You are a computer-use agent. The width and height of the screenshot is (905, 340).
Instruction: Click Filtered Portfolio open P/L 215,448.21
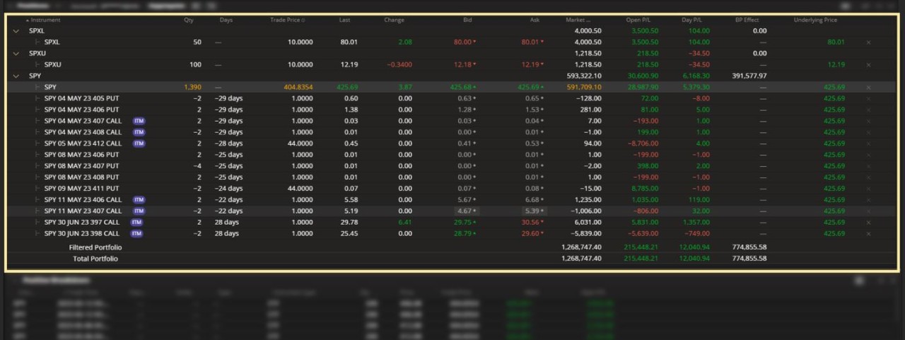click(x=641, y=247)
